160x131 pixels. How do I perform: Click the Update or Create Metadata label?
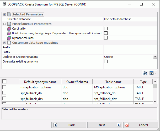coord(20,57)
